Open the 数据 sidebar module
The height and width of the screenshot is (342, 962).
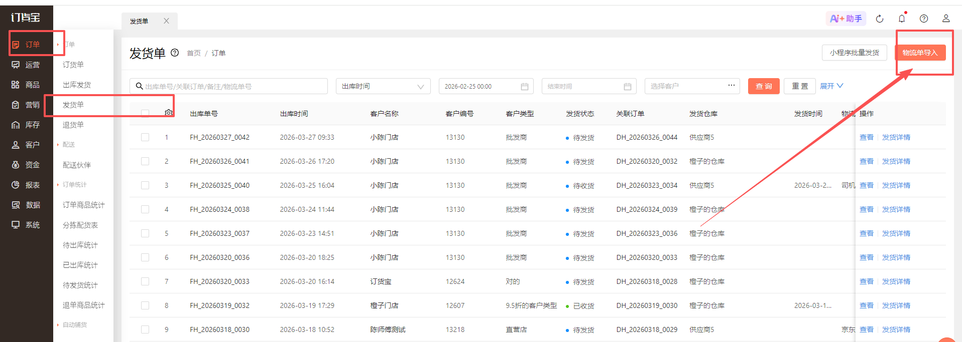coord(26,205)
